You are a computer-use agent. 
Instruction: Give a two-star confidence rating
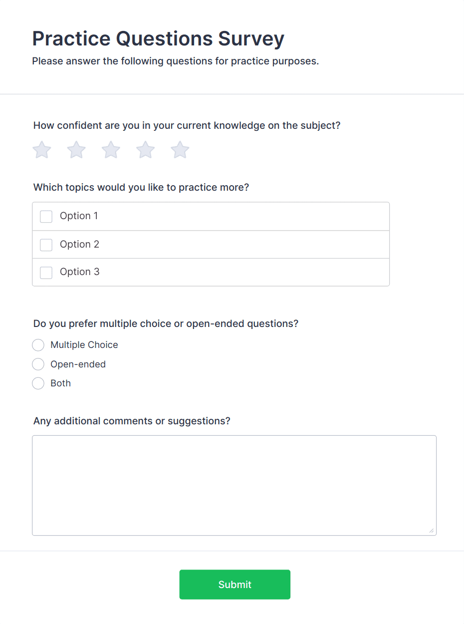pos(76,150)
